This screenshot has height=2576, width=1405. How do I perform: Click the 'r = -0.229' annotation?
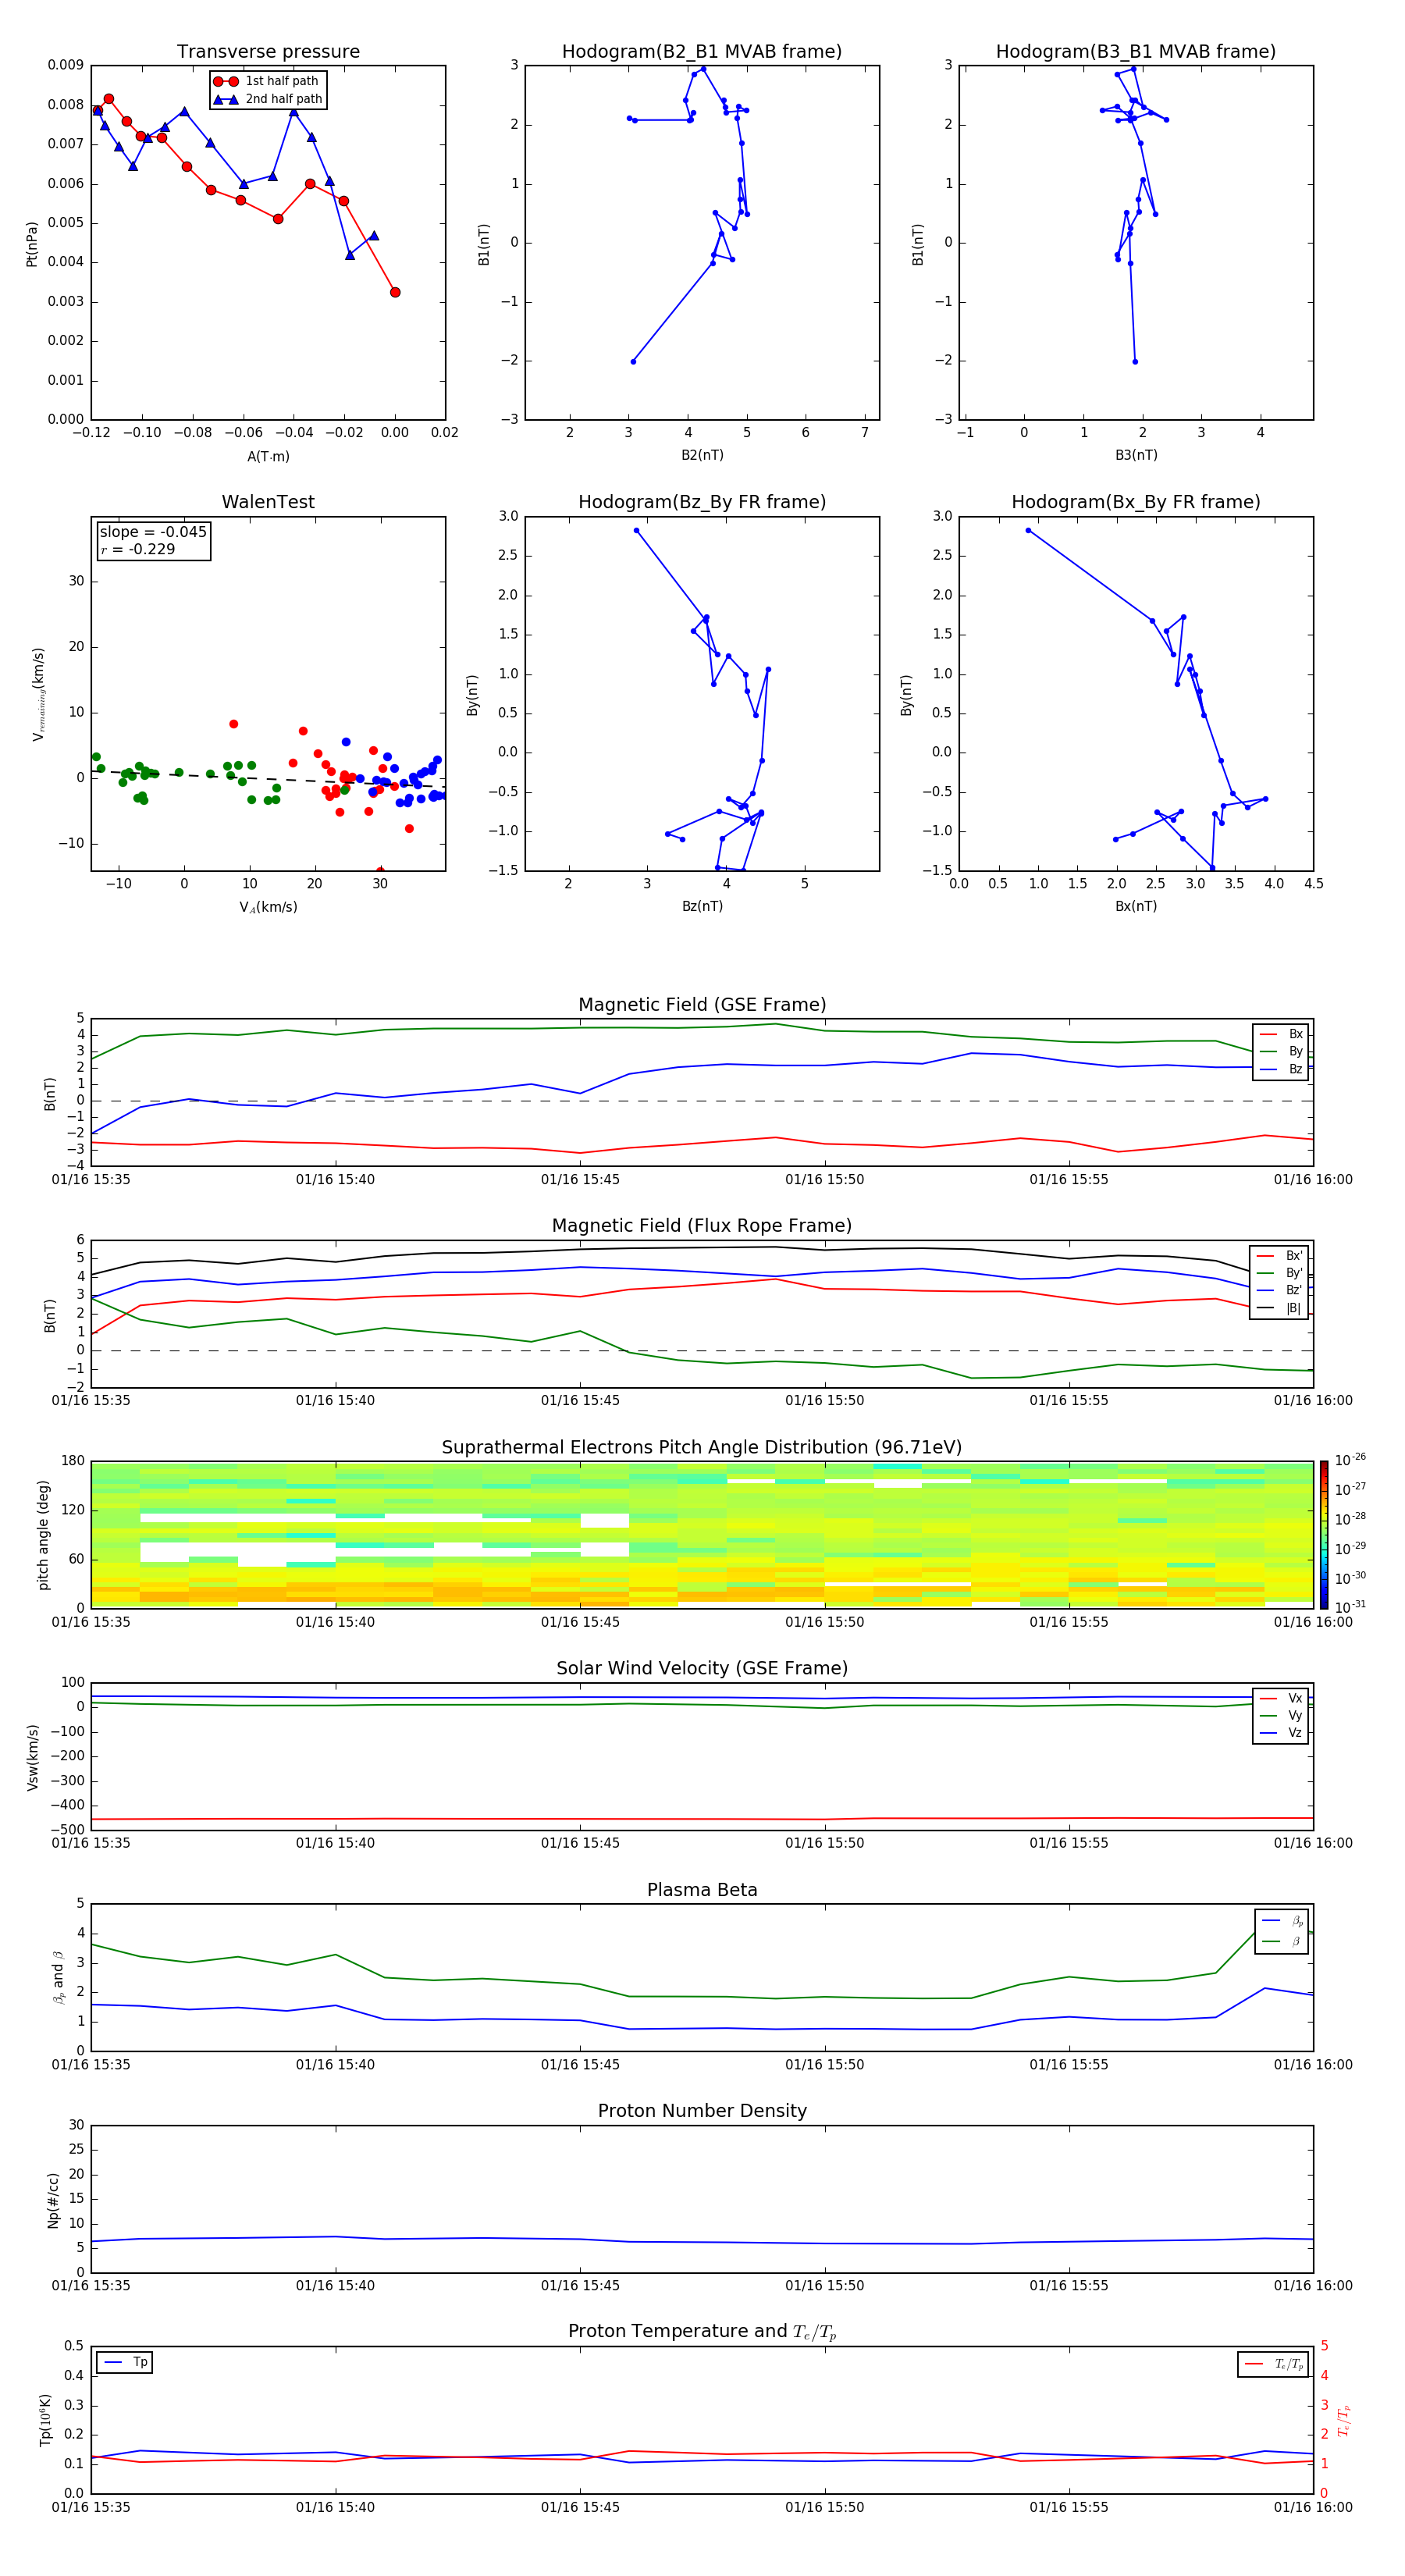click(138, 550)
